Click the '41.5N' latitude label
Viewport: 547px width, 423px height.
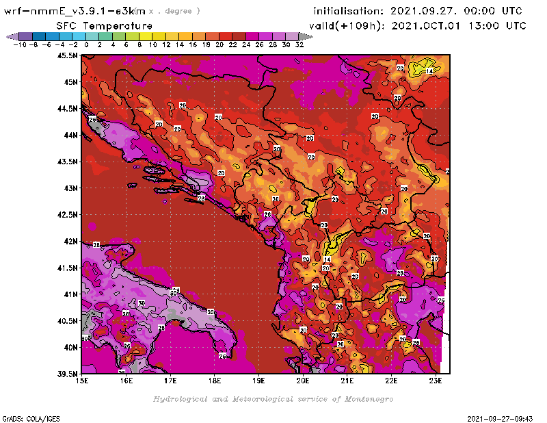67,268
